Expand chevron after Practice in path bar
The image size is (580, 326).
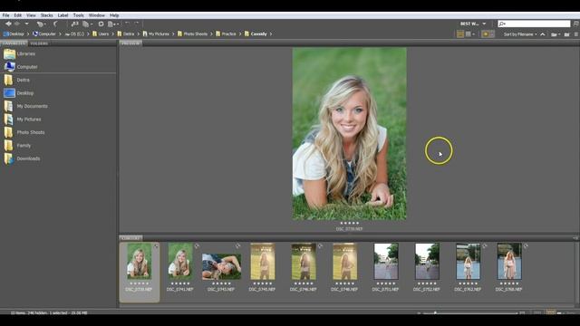[x=240, y=34]
